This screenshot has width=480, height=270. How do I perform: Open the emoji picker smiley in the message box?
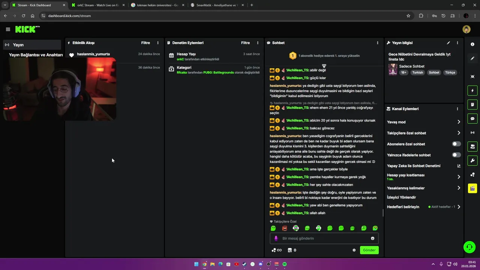[x=372, y=238]
